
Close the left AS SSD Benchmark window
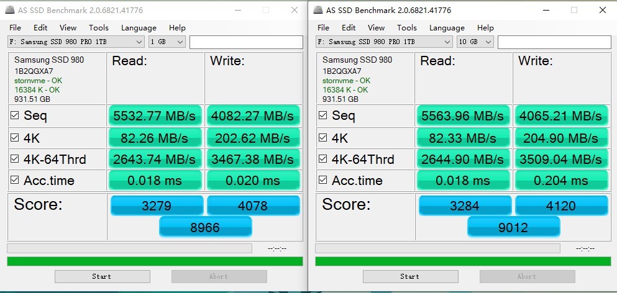295,10
